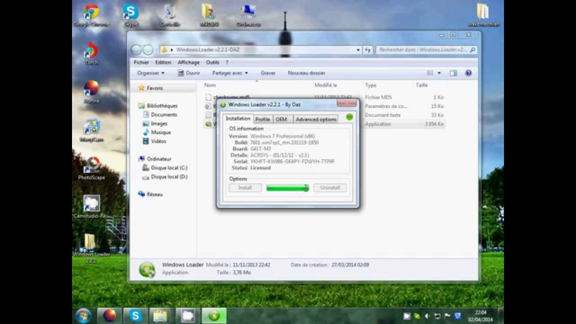Open the Windows Loader 2.2.1 desktop folder
This screenshot has width=576, height=324.
91,247
